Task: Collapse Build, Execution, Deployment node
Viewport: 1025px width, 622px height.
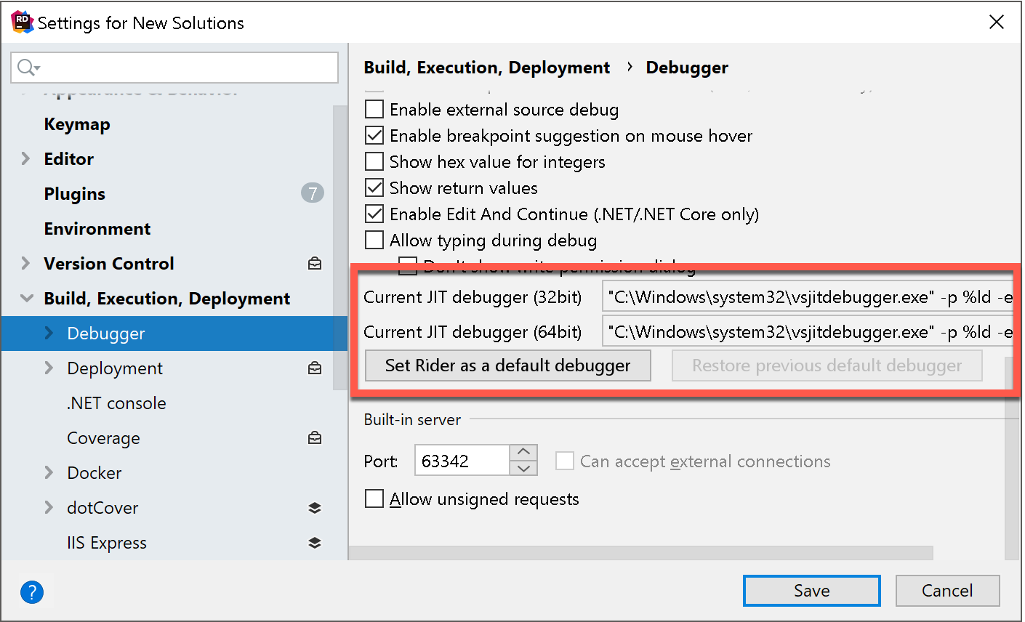Action: point(26,299)
